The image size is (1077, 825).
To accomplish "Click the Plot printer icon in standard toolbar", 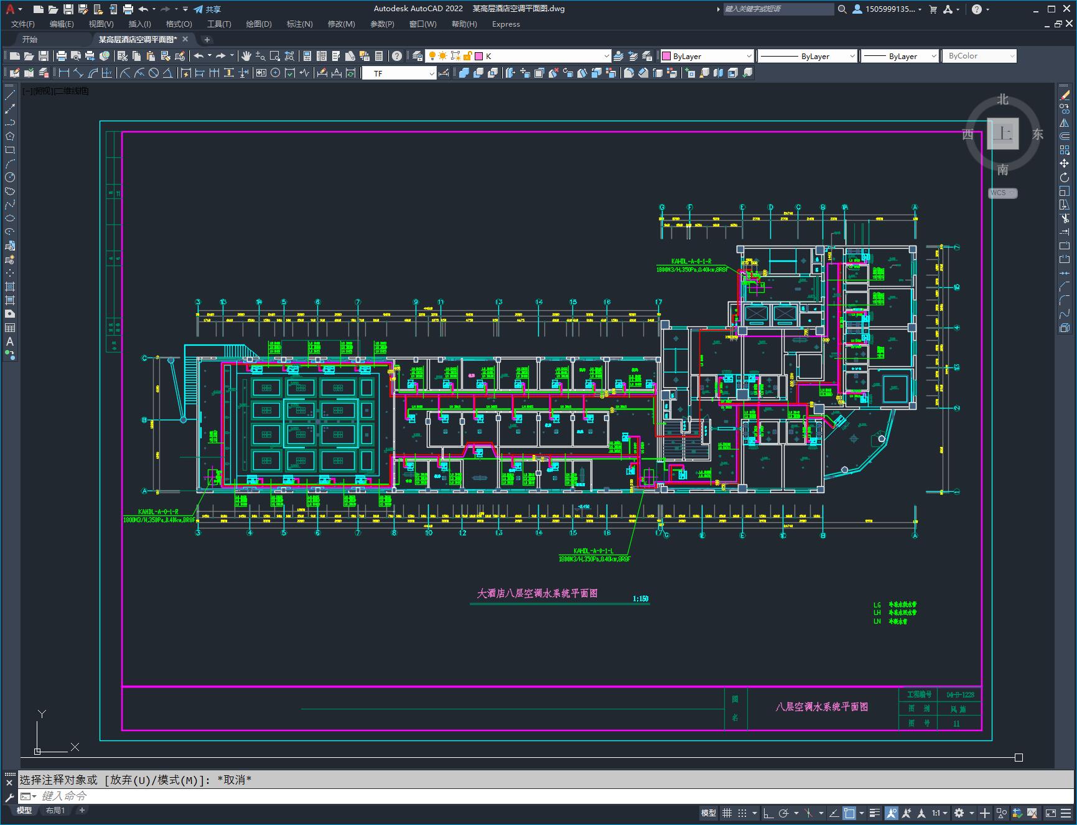I will [62, 56].
